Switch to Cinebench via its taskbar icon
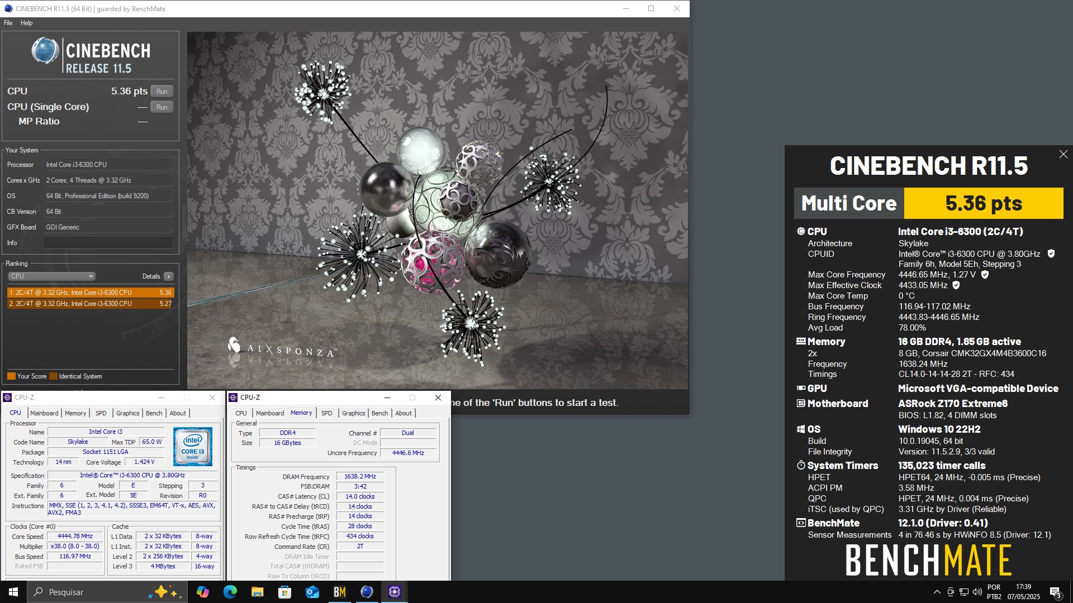The image size is (1073, 603). tap(367, 592)
